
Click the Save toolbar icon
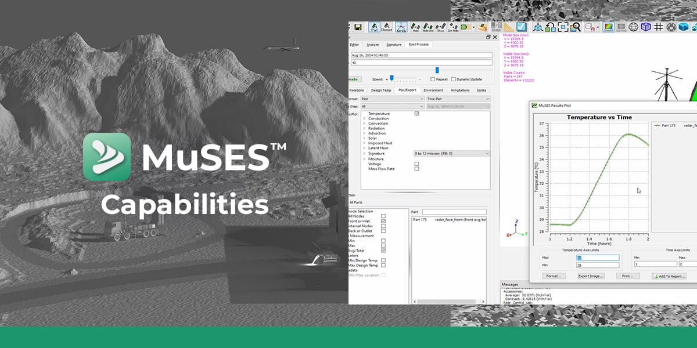(x=358, y=27)
